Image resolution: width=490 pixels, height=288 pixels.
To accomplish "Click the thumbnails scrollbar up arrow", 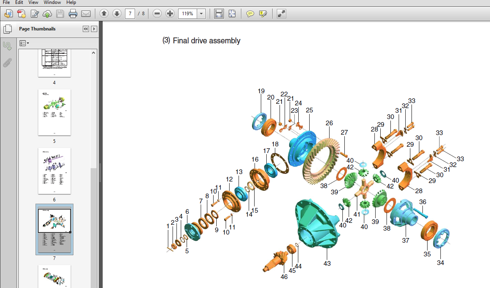I will [x=94, y=52].
